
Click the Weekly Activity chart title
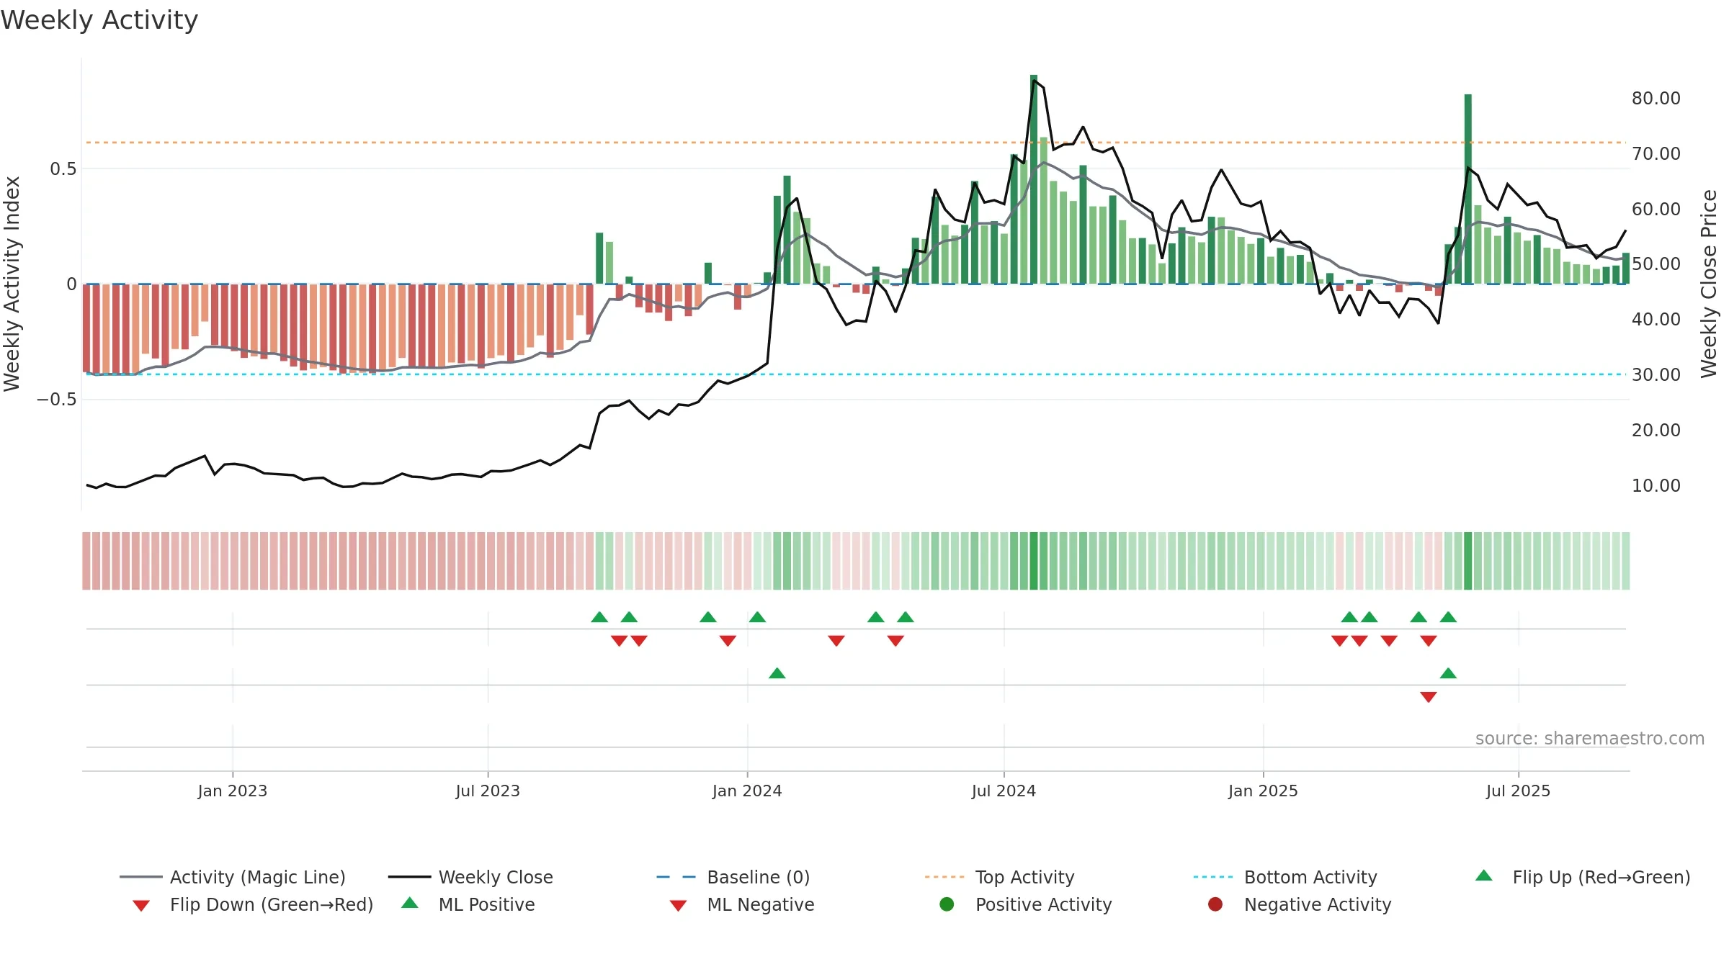[99, 20]
